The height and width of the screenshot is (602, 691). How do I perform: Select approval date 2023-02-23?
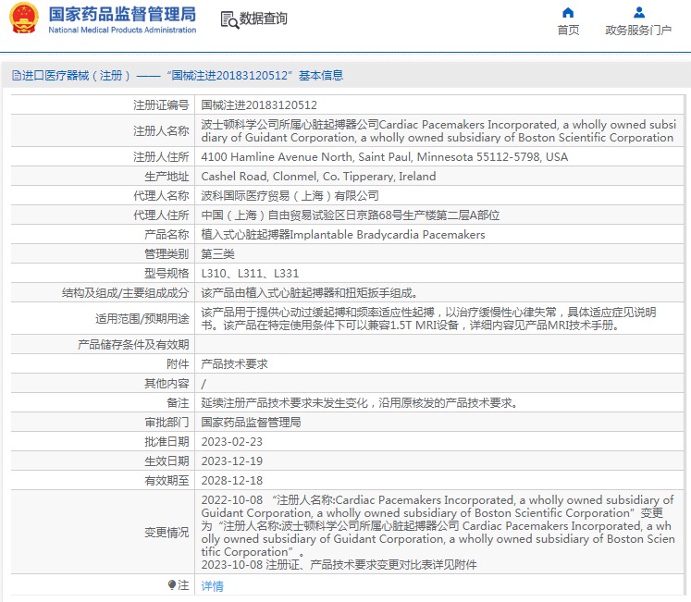pos(232,442)
